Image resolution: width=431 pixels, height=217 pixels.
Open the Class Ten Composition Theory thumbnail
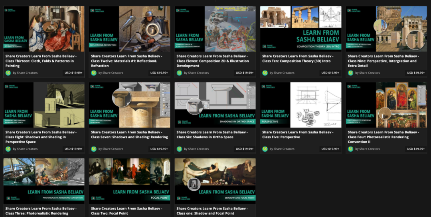pyautogui.click(x=301, y=29)
